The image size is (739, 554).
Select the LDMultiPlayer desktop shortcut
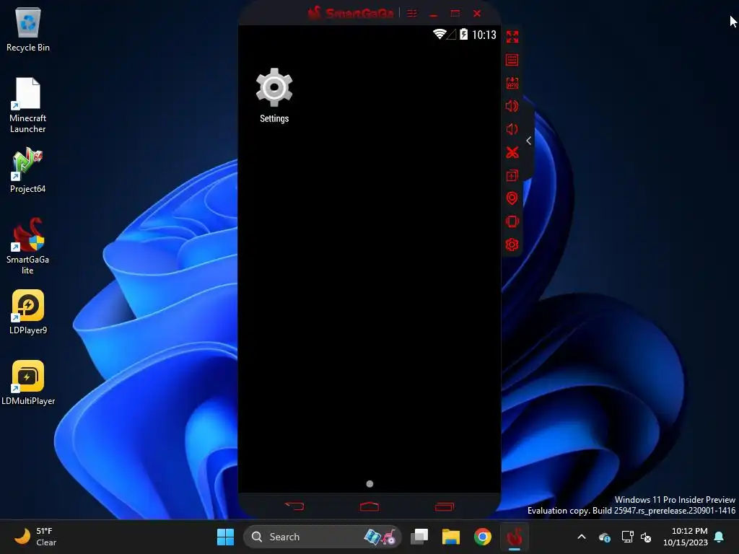(28, 382)
